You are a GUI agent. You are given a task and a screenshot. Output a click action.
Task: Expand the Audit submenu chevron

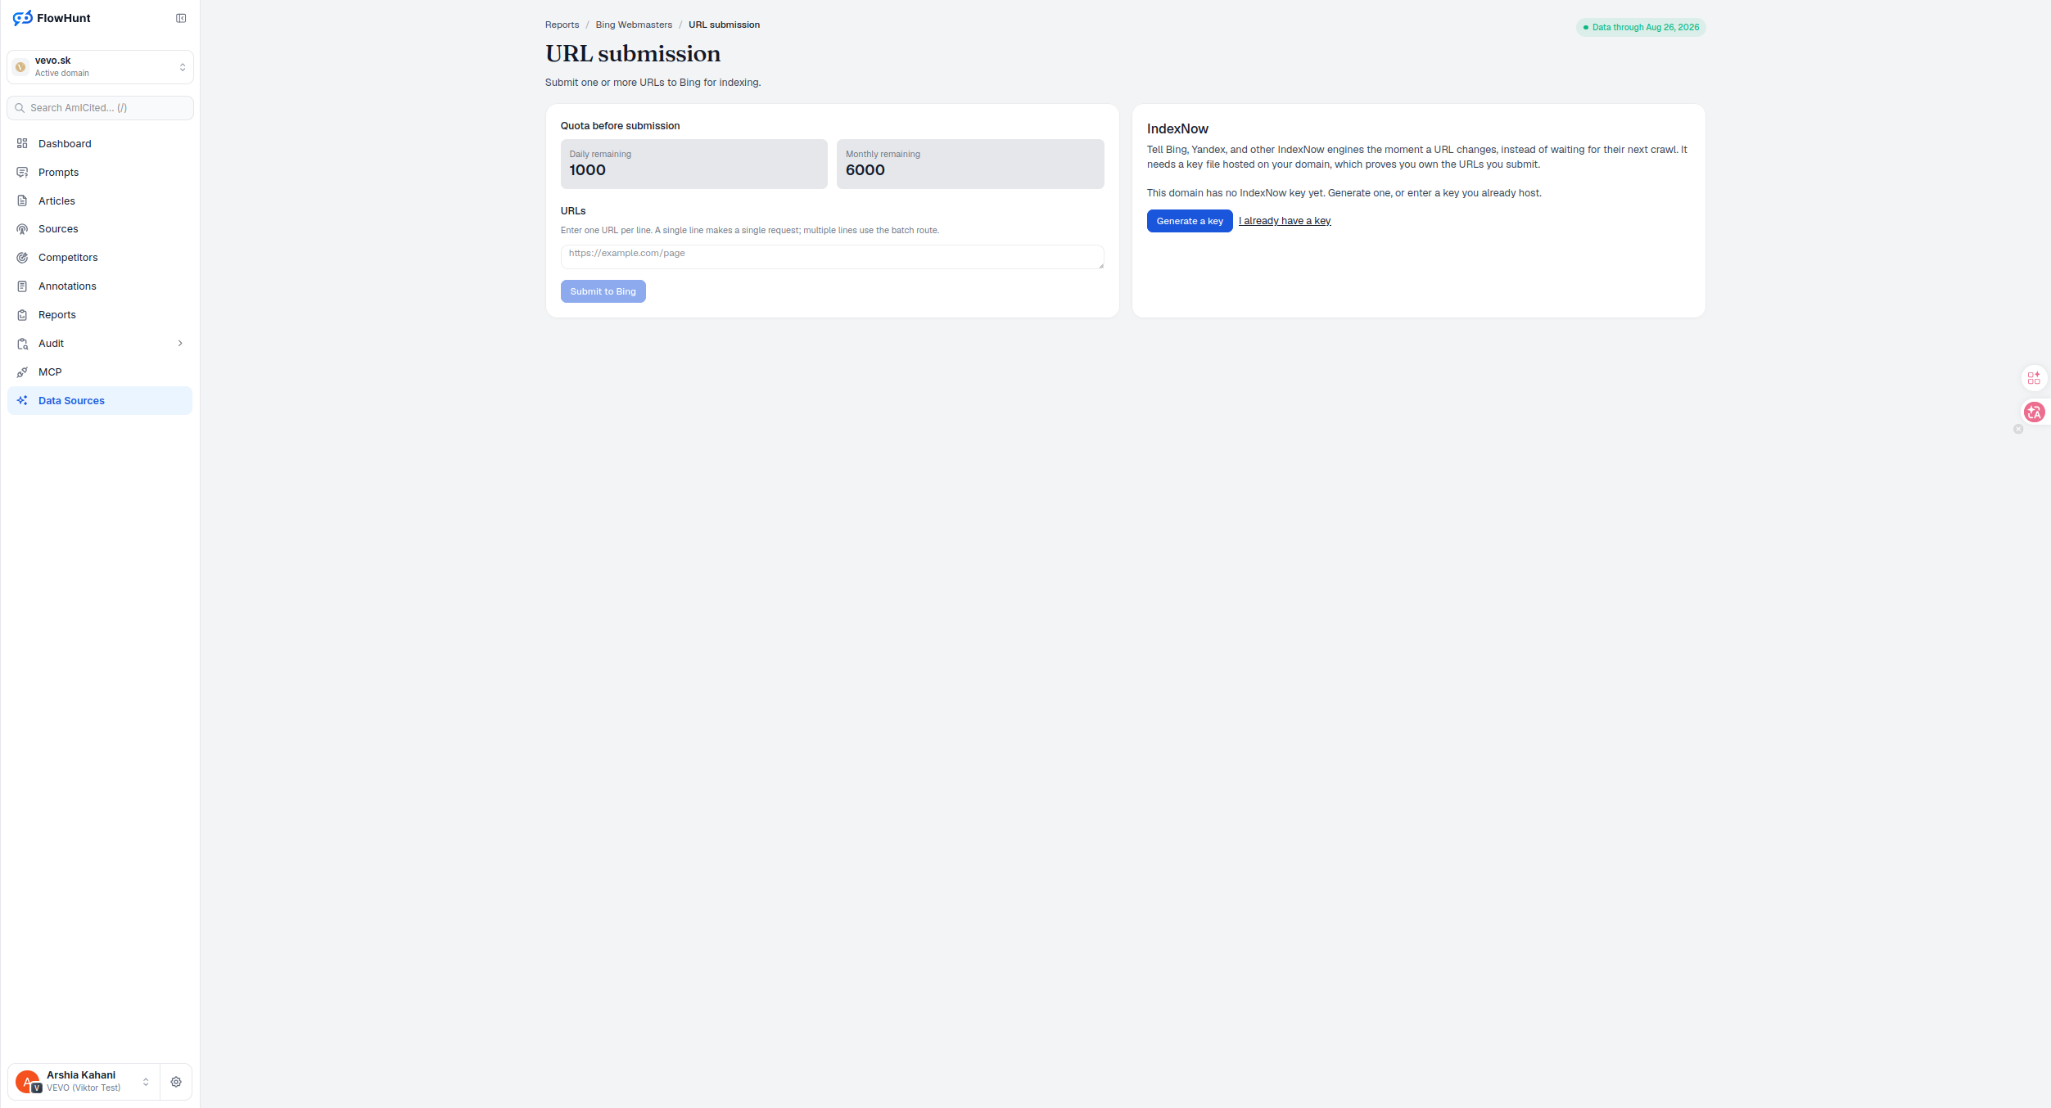(180, 344)
